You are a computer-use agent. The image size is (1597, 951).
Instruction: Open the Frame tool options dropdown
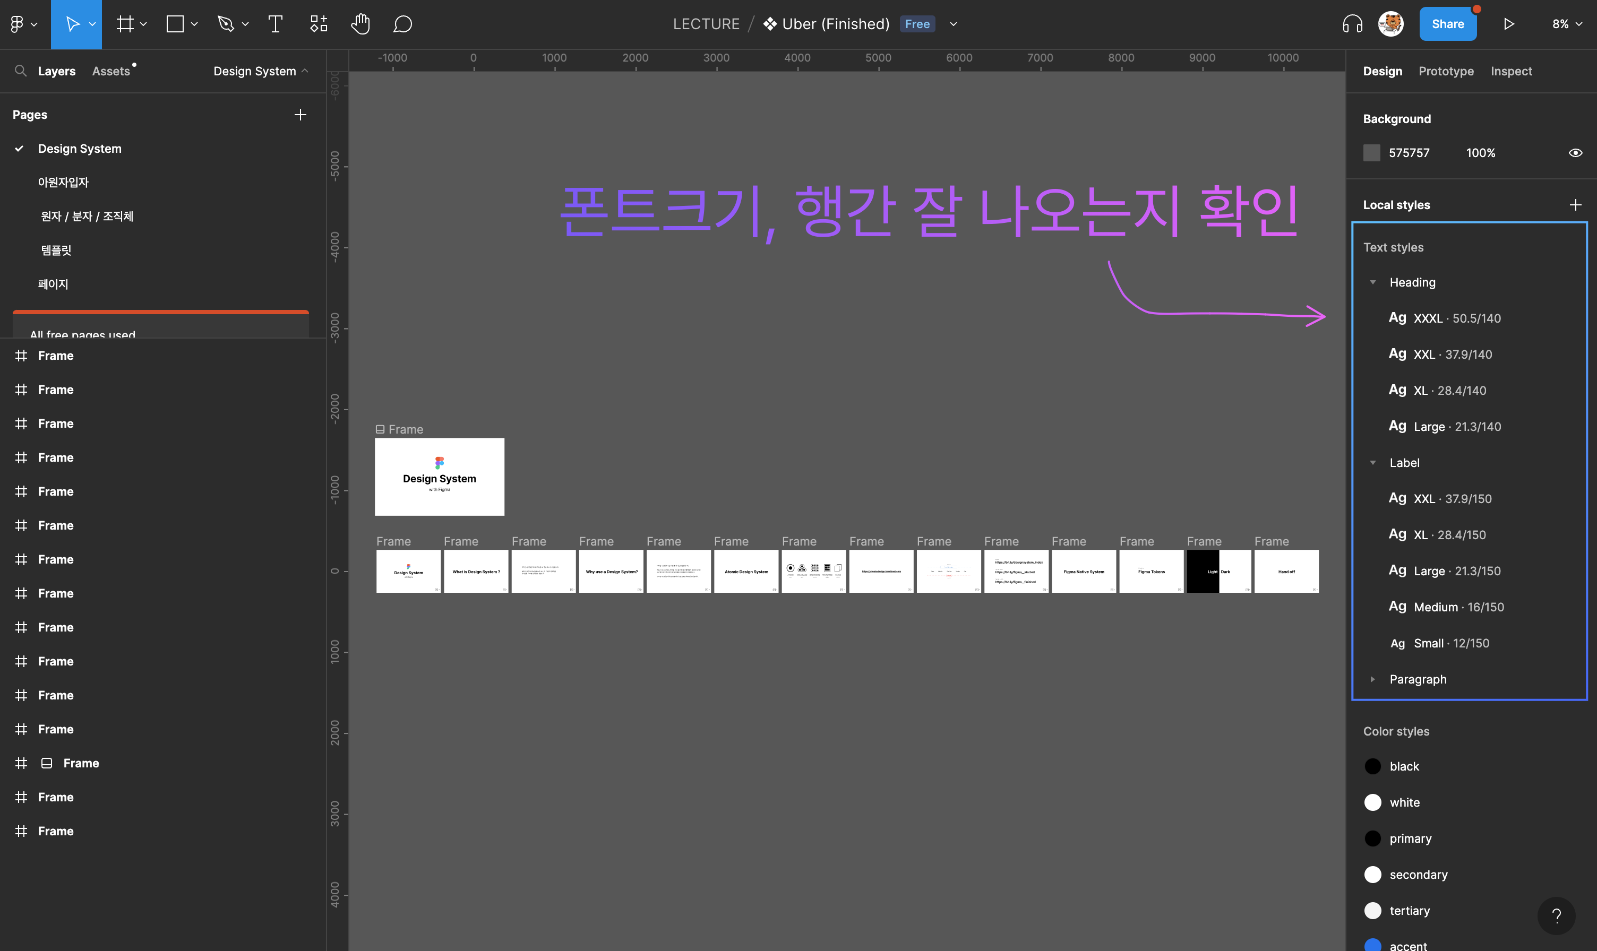pos(143,24)
